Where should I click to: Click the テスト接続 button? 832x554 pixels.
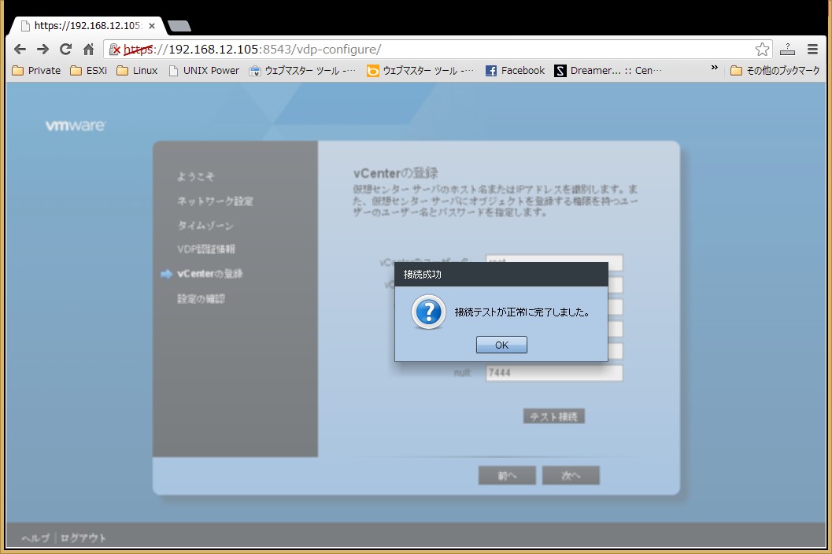pyautogui.click(x=554, y=416)
